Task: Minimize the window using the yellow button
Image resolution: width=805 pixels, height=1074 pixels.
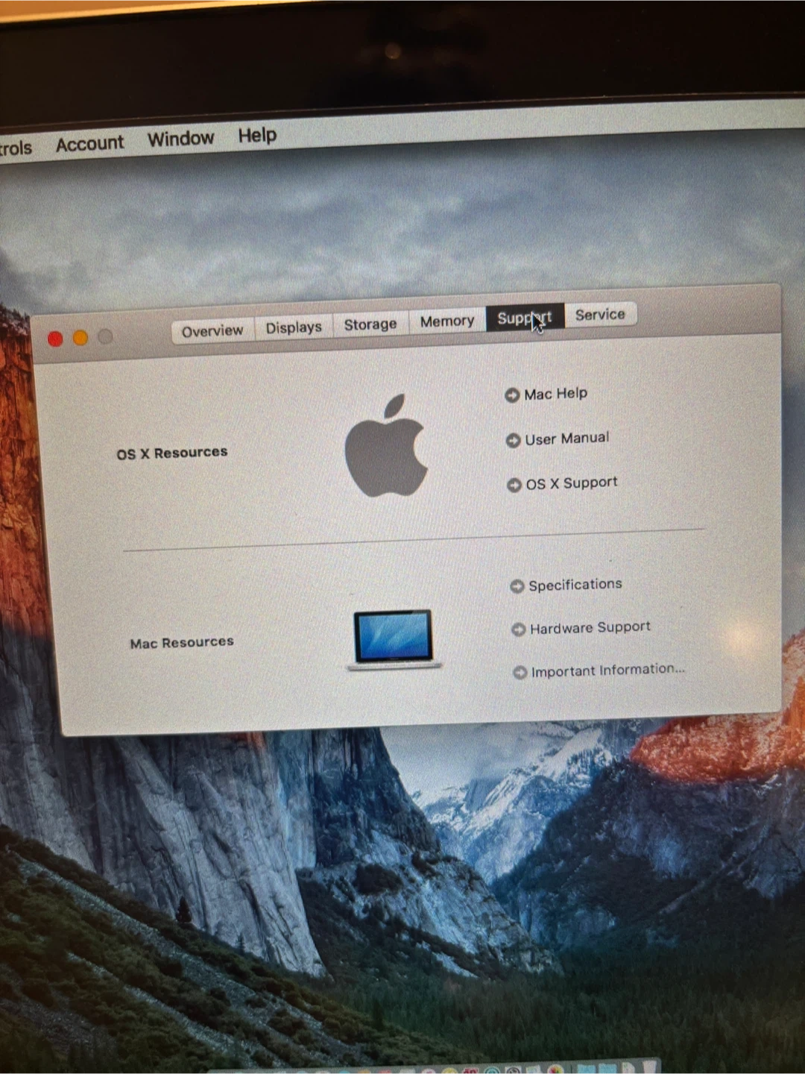Action: 80,338
